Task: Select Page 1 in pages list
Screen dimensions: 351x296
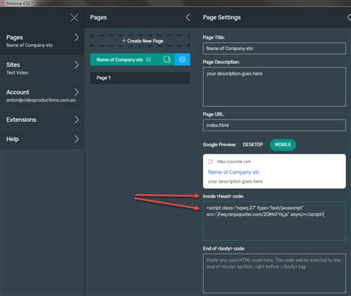Action: click(x=140, y=78)
